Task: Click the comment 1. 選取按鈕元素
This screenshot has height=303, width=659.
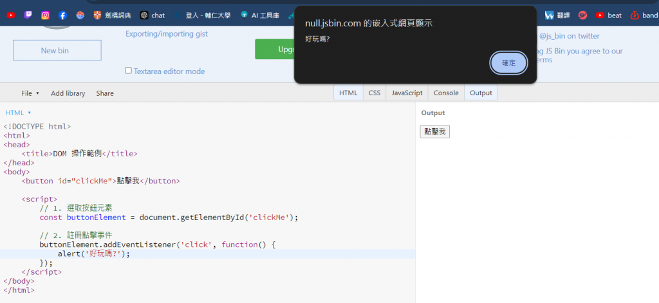Action: click(76, 208)
